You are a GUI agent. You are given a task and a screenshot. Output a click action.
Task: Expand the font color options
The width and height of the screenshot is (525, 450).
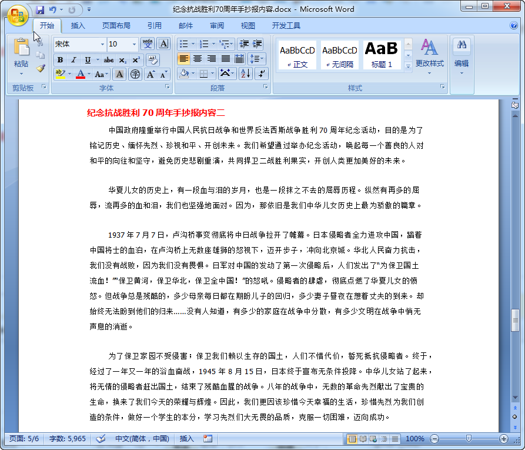coord(88,74)
